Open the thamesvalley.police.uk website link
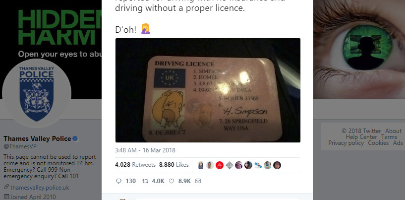The image size is (405, 200). pos(40,188)
